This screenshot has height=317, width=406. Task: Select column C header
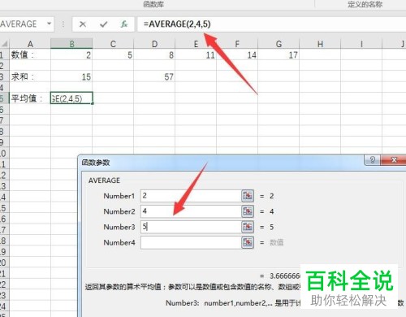pos(113,44)
